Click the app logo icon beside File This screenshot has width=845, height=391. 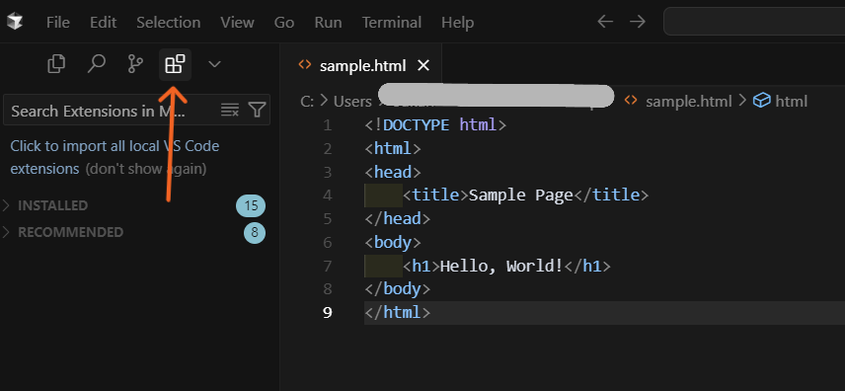click(15, 22)
